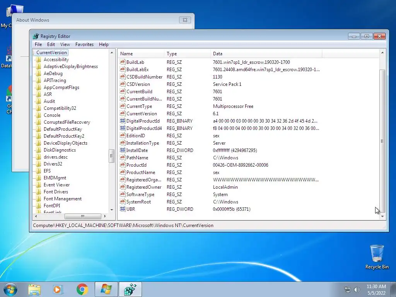Select the ProductId value name
This screenshot has width=396, height=297.
tap(137, 165)
